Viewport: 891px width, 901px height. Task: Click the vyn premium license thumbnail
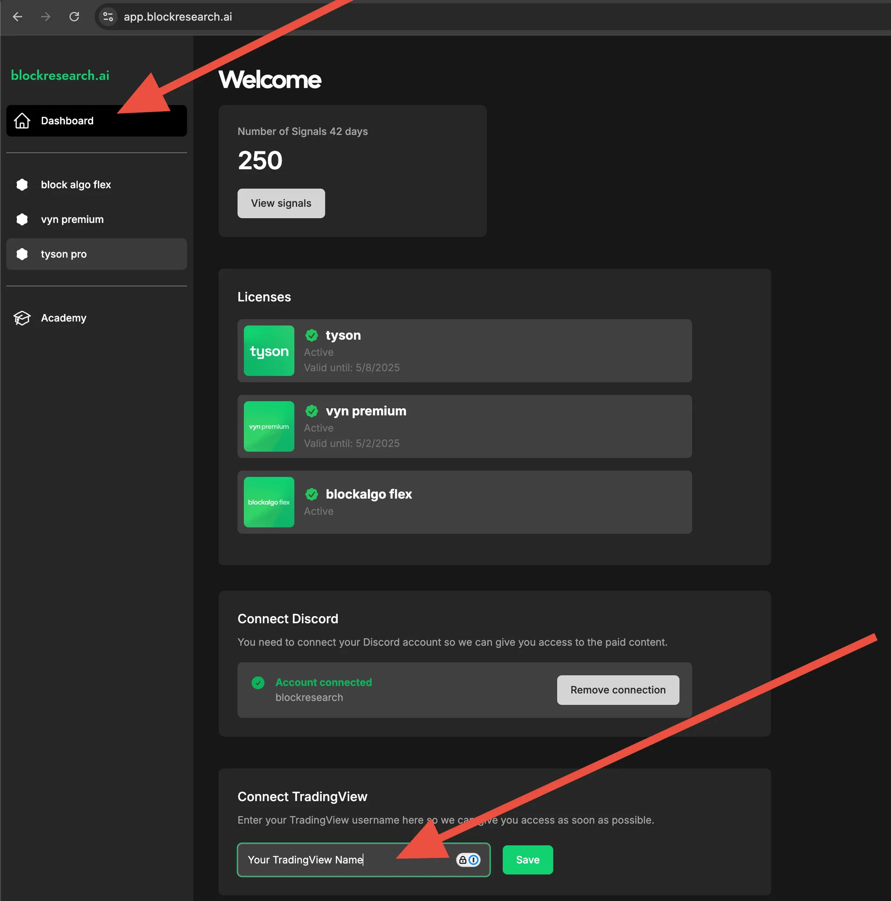269,426
